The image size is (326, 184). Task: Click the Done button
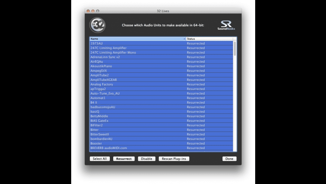229,159
